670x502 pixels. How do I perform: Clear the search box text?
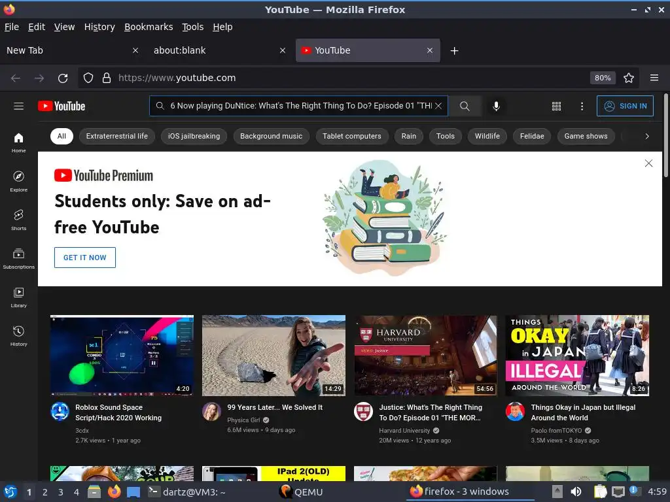tap(438, 106)
